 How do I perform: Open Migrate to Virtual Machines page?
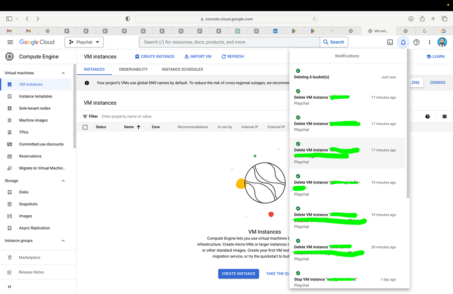tap(36, 168)
